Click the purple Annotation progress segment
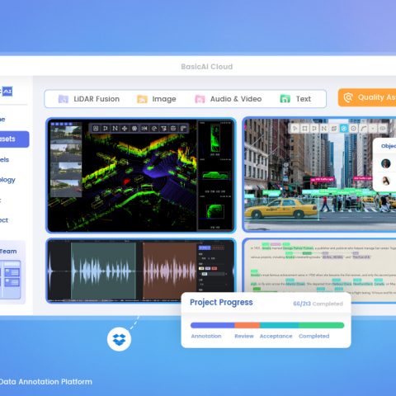Screen dimensions: 396x396 point(213,325)
